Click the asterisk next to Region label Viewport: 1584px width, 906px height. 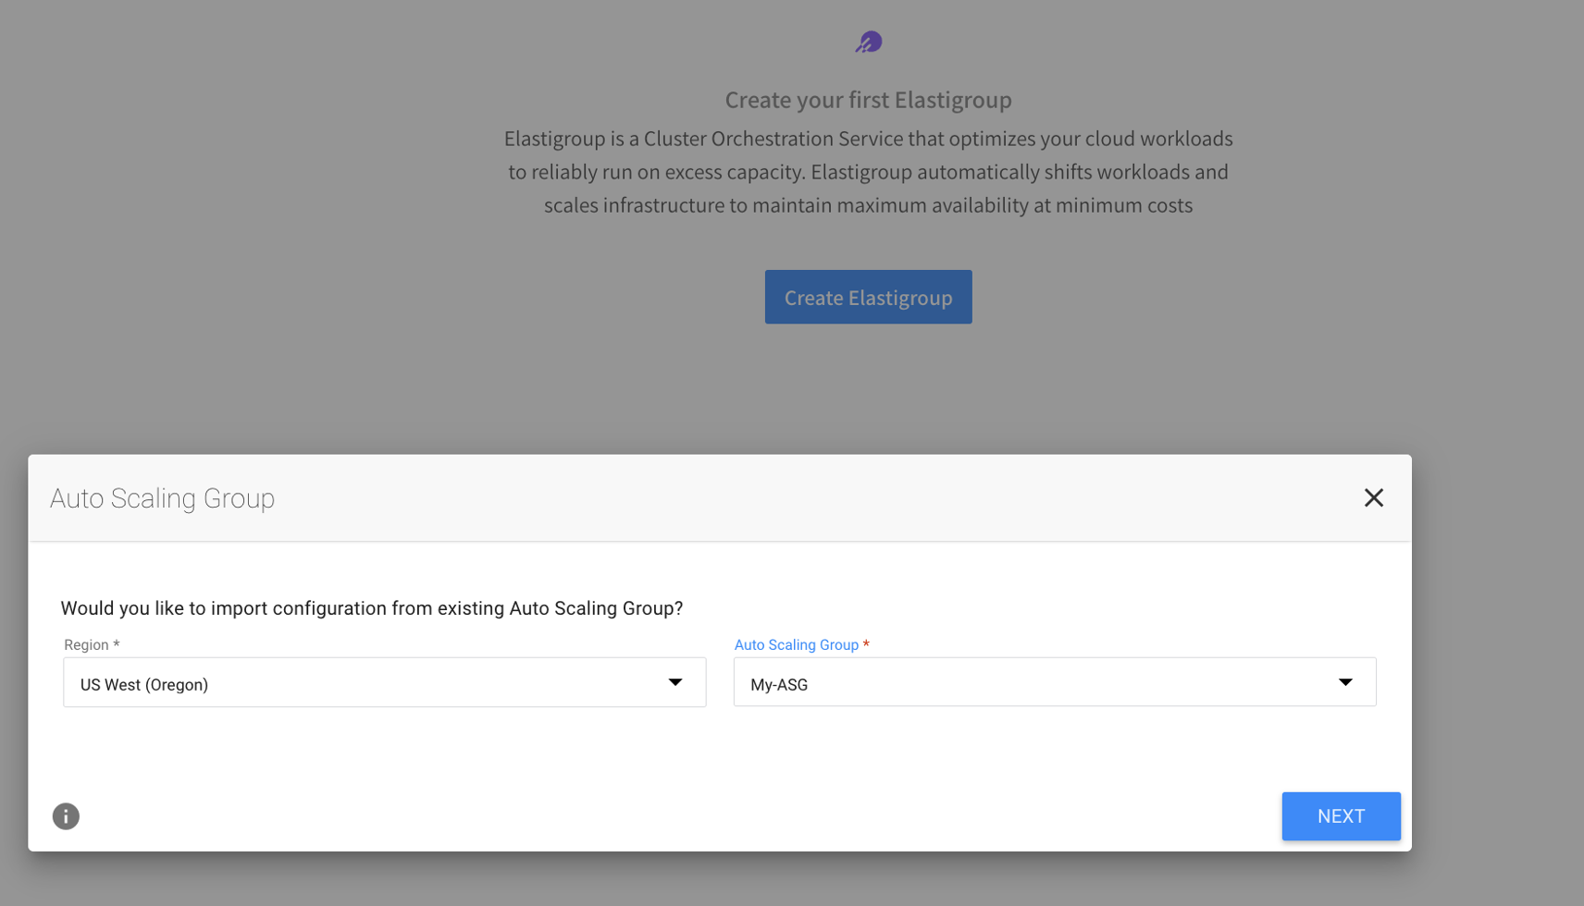tap(117, 645)
